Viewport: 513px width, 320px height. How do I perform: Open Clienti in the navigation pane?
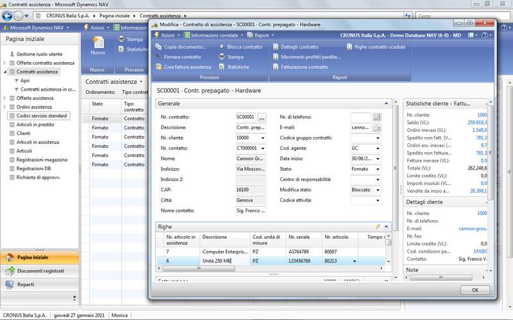click(x=23, y=133)
